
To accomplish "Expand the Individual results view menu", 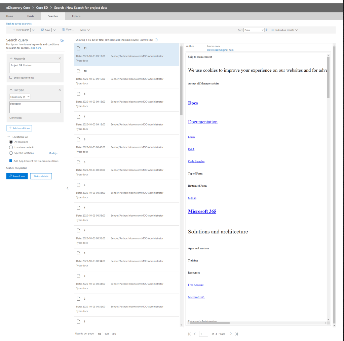I will click(284, 30).
